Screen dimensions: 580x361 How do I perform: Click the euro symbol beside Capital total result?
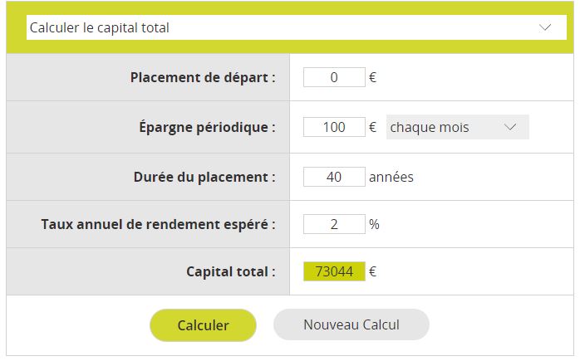coord(373,271)
